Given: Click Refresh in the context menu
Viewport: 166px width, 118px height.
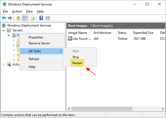Looking at the screenshot, I should coord(34,59).
